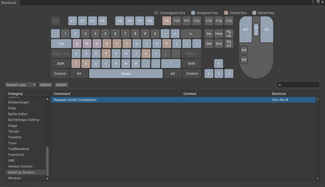This screenshot has height=187, width=325.
Task: Click the Esc key
Action: pyautogui.click(x=55, y=21)
